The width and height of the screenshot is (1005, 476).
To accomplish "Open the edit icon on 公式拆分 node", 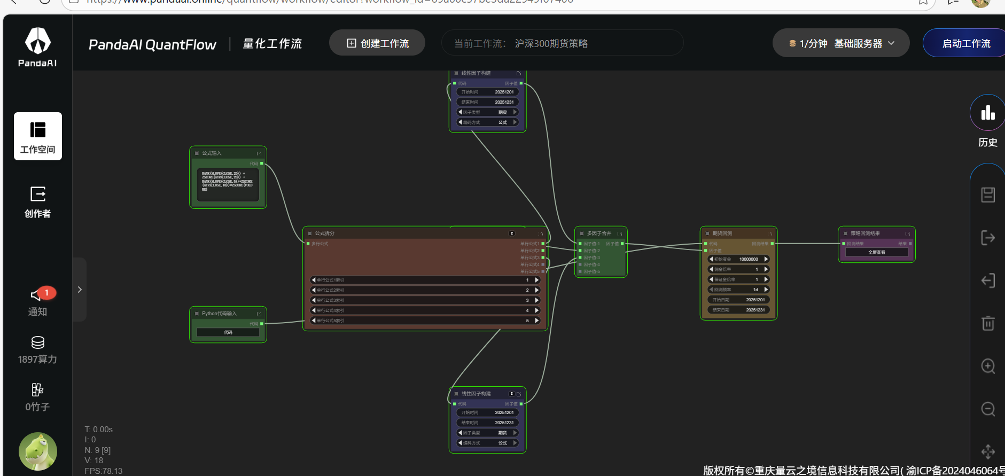I will click(x=541, y=233).
